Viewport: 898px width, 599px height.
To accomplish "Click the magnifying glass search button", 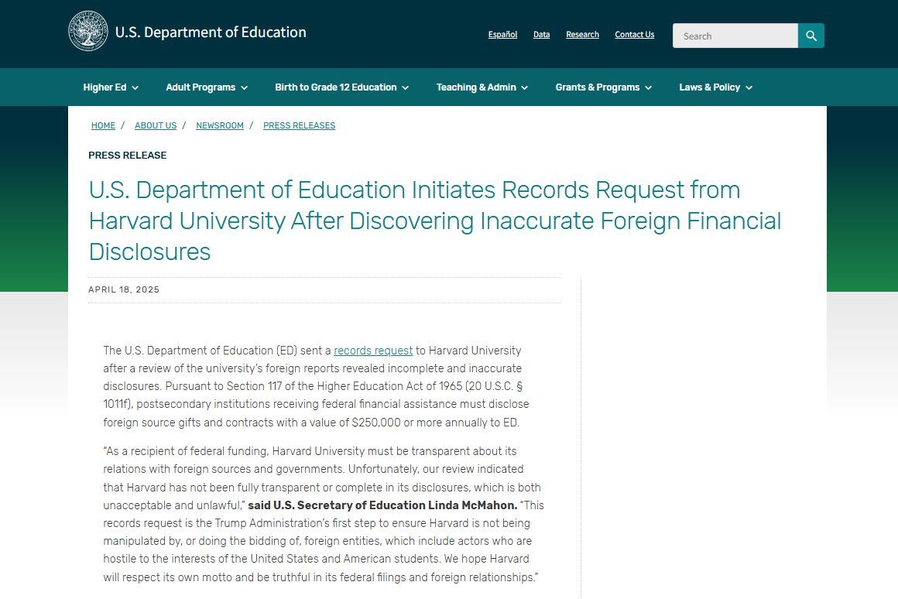I will click(811, 36).
